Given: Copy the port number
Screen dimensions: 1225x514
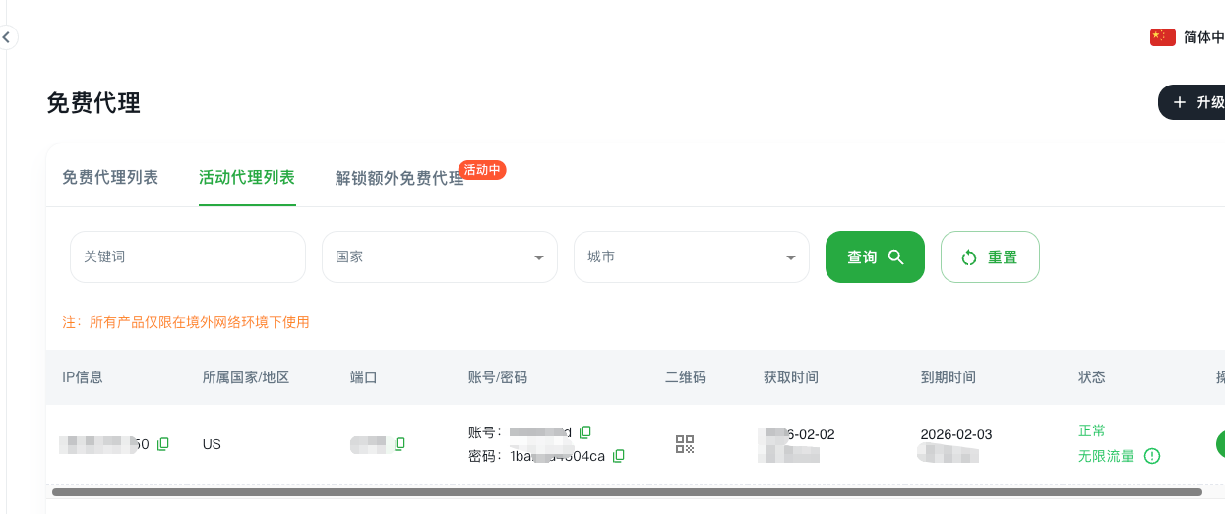Looking at the screenshot, I should [x=399, y=444].
